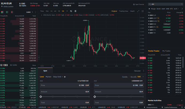Viewport: 185px width, 109px height.
Task: Open the Announcements bell in bottom bar
Action: (x=145, y=107)
